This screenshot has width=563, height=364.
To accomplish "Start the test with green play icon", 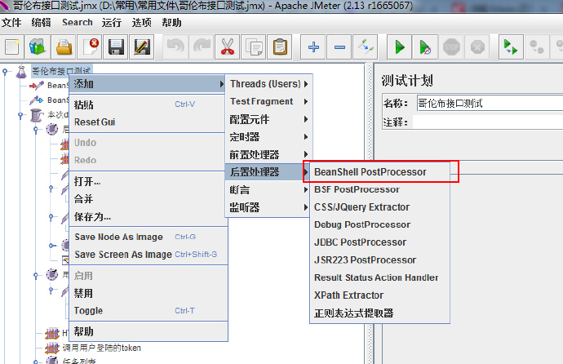I will coord(399,47).
